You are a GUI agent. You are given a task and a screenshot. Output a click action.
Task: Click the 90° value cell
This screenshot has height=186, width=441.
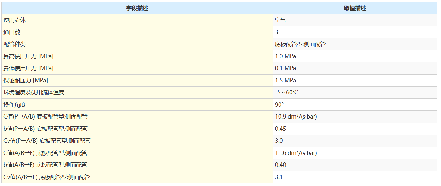coord(279,104)
